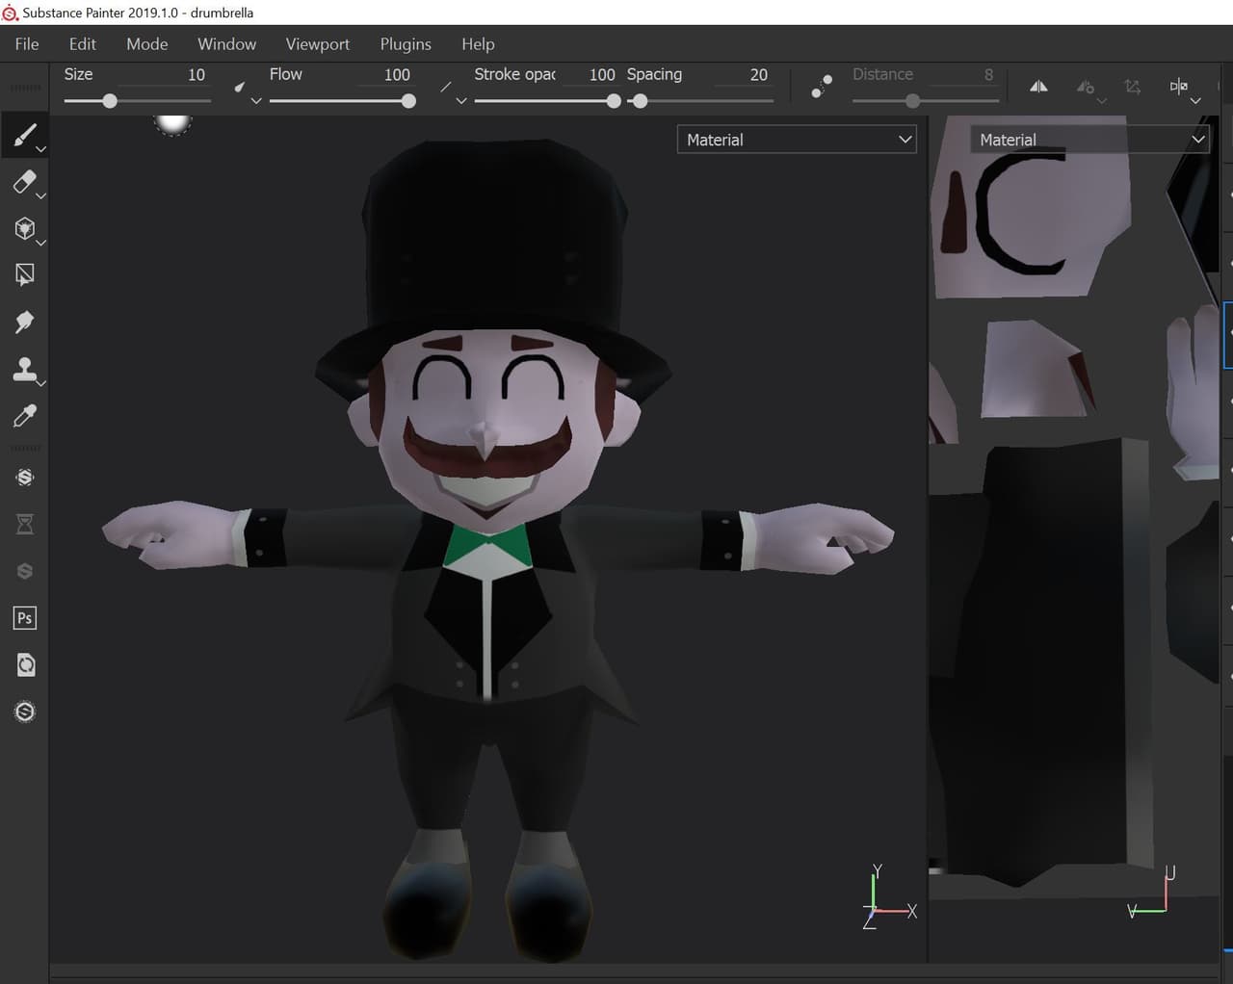Select the Eraser tool
The width and height of the screenshot is (1233, 984).
(x=24, y=181)
